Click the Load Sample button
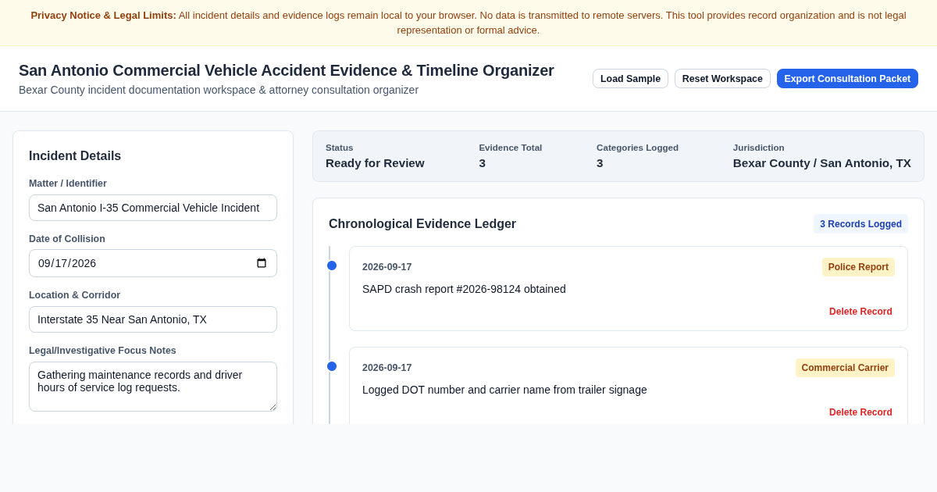 pos(630,79)
